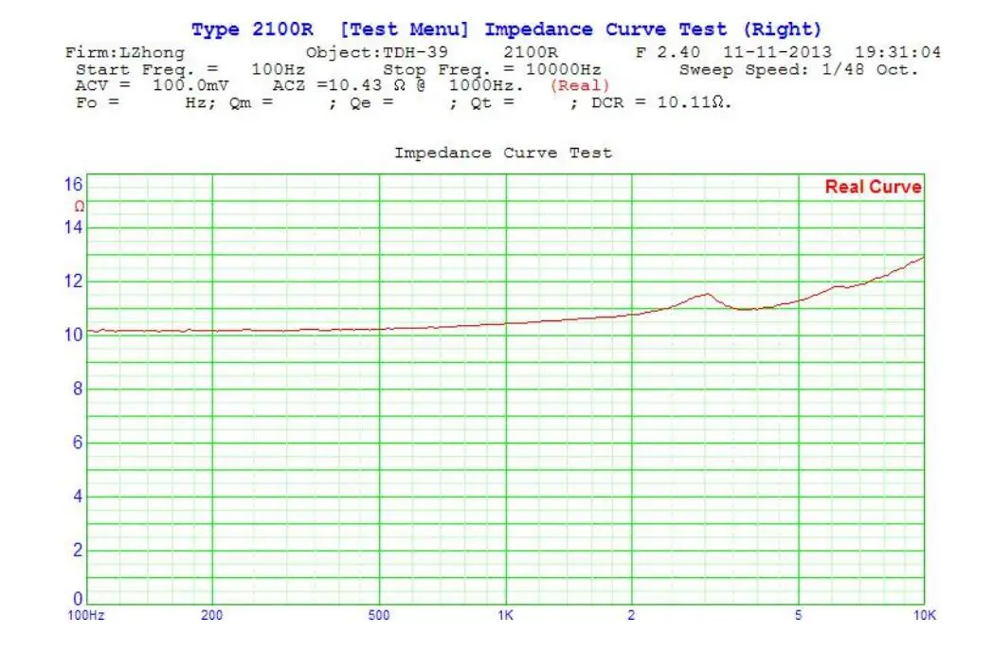
Task: Click the 'F 2.40' version text
Action: [x=667, y=52]
